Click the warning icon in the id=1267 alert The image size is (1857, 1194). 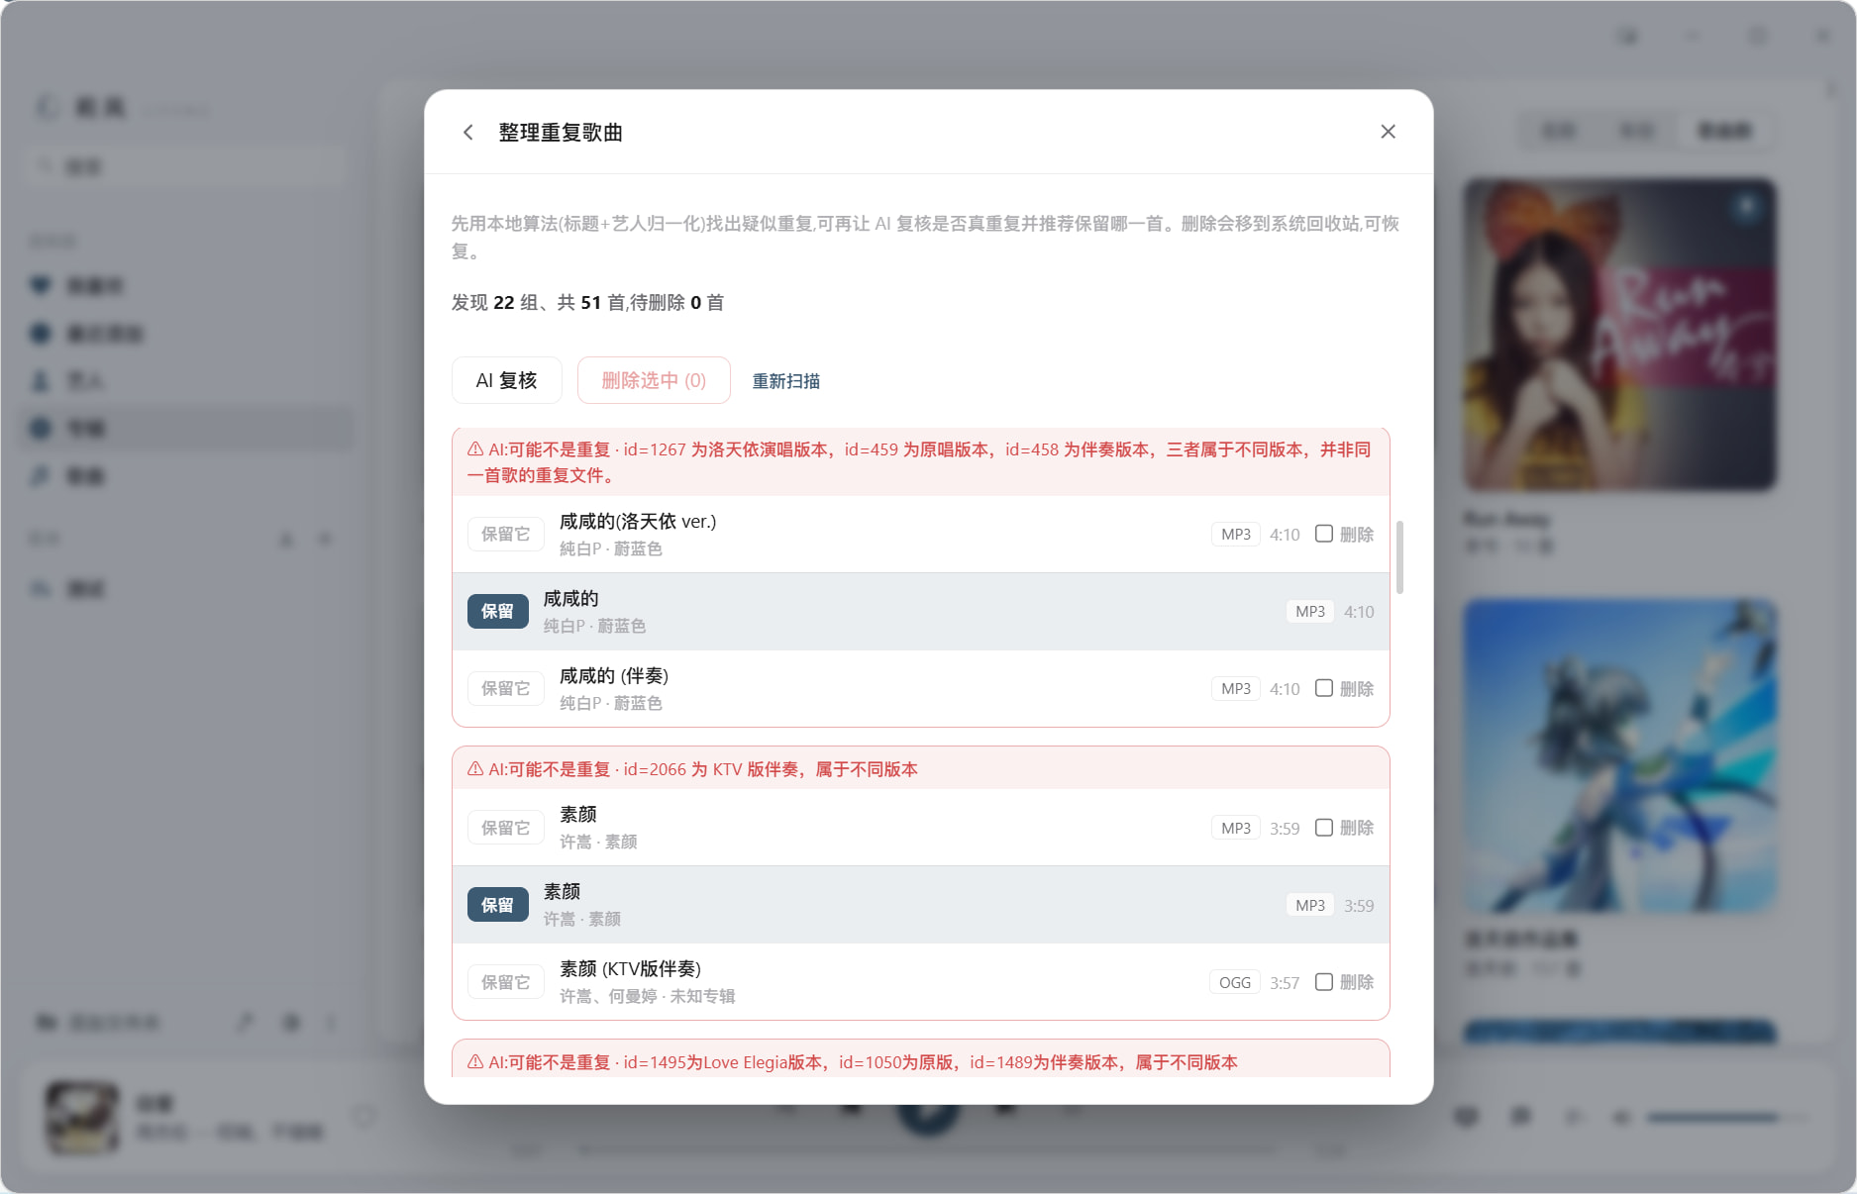[475, 449]
